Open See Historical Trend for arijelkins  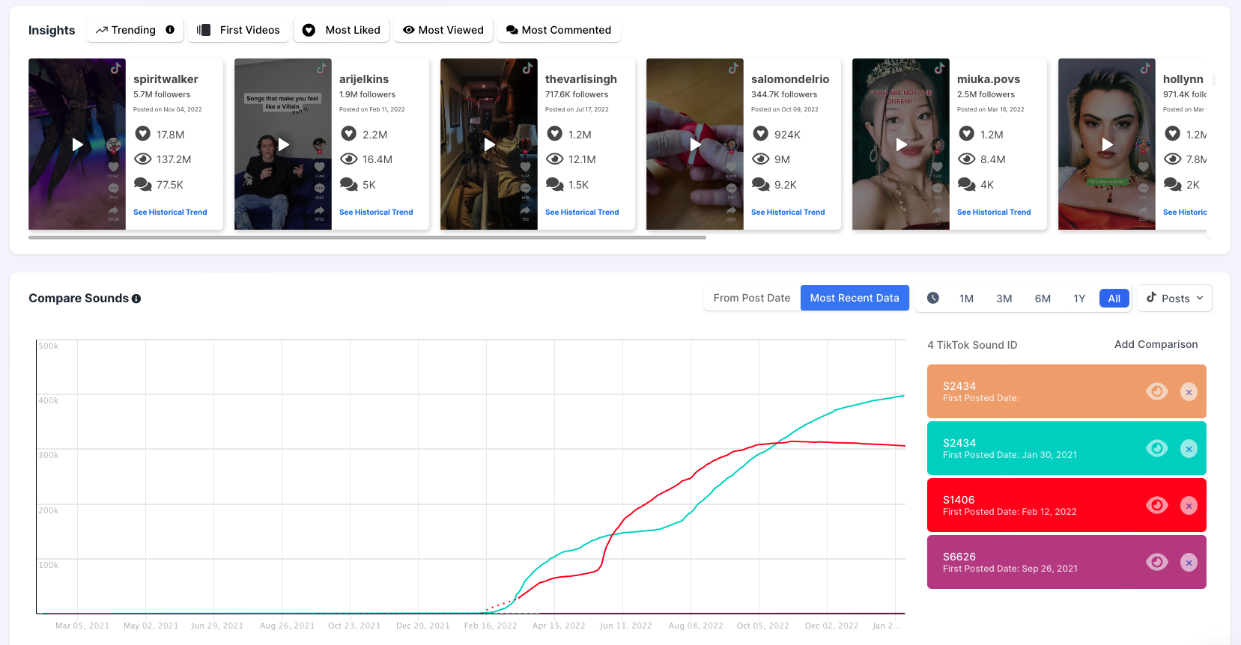click(x=376, y=213)
